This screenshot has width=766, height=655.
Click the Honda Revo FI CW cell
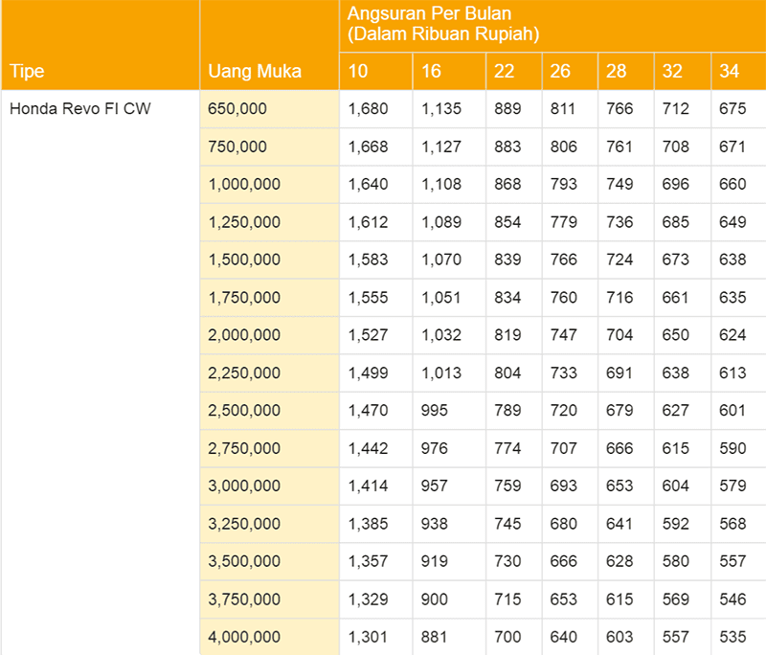(80, 109)
